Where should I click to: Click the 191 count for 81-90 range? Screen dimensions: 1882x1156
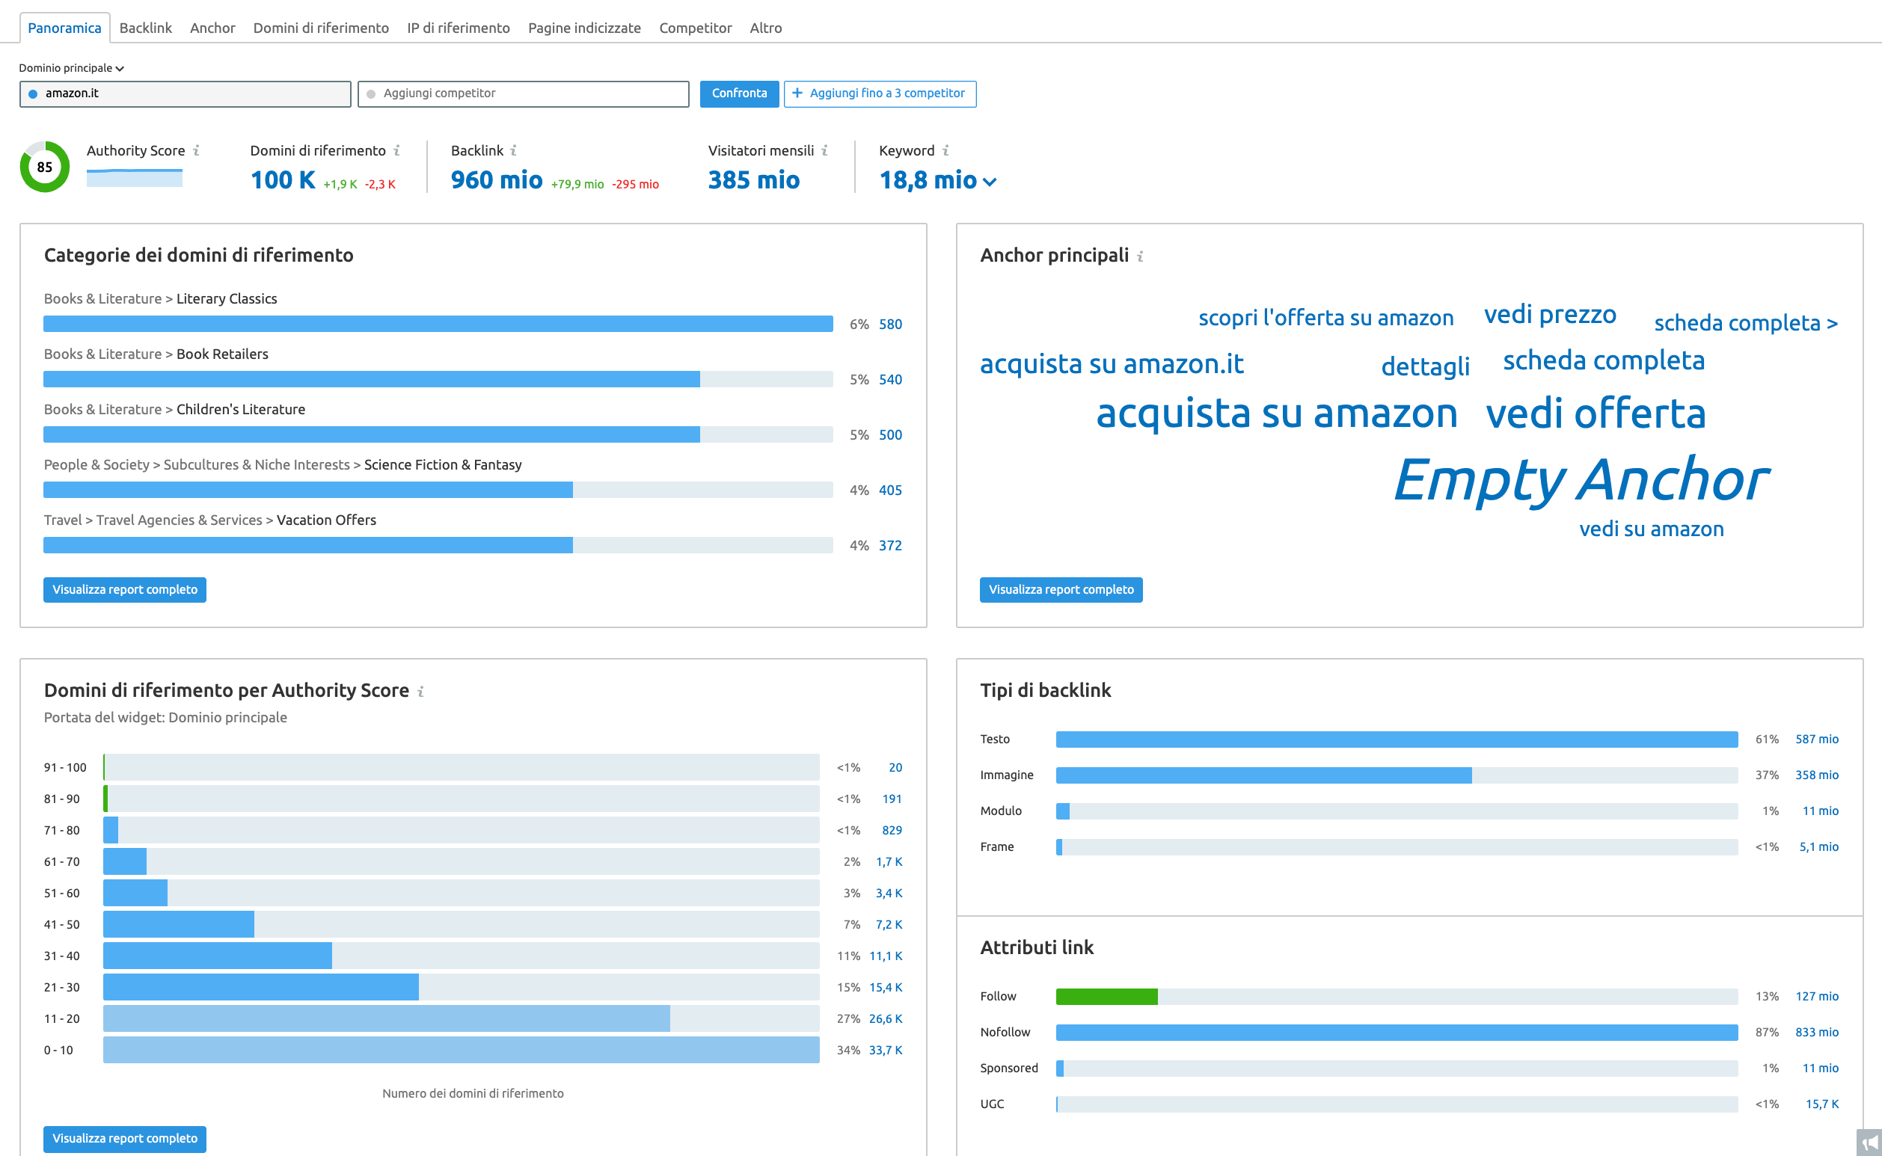pyautogui.click(x=892, y=799)
